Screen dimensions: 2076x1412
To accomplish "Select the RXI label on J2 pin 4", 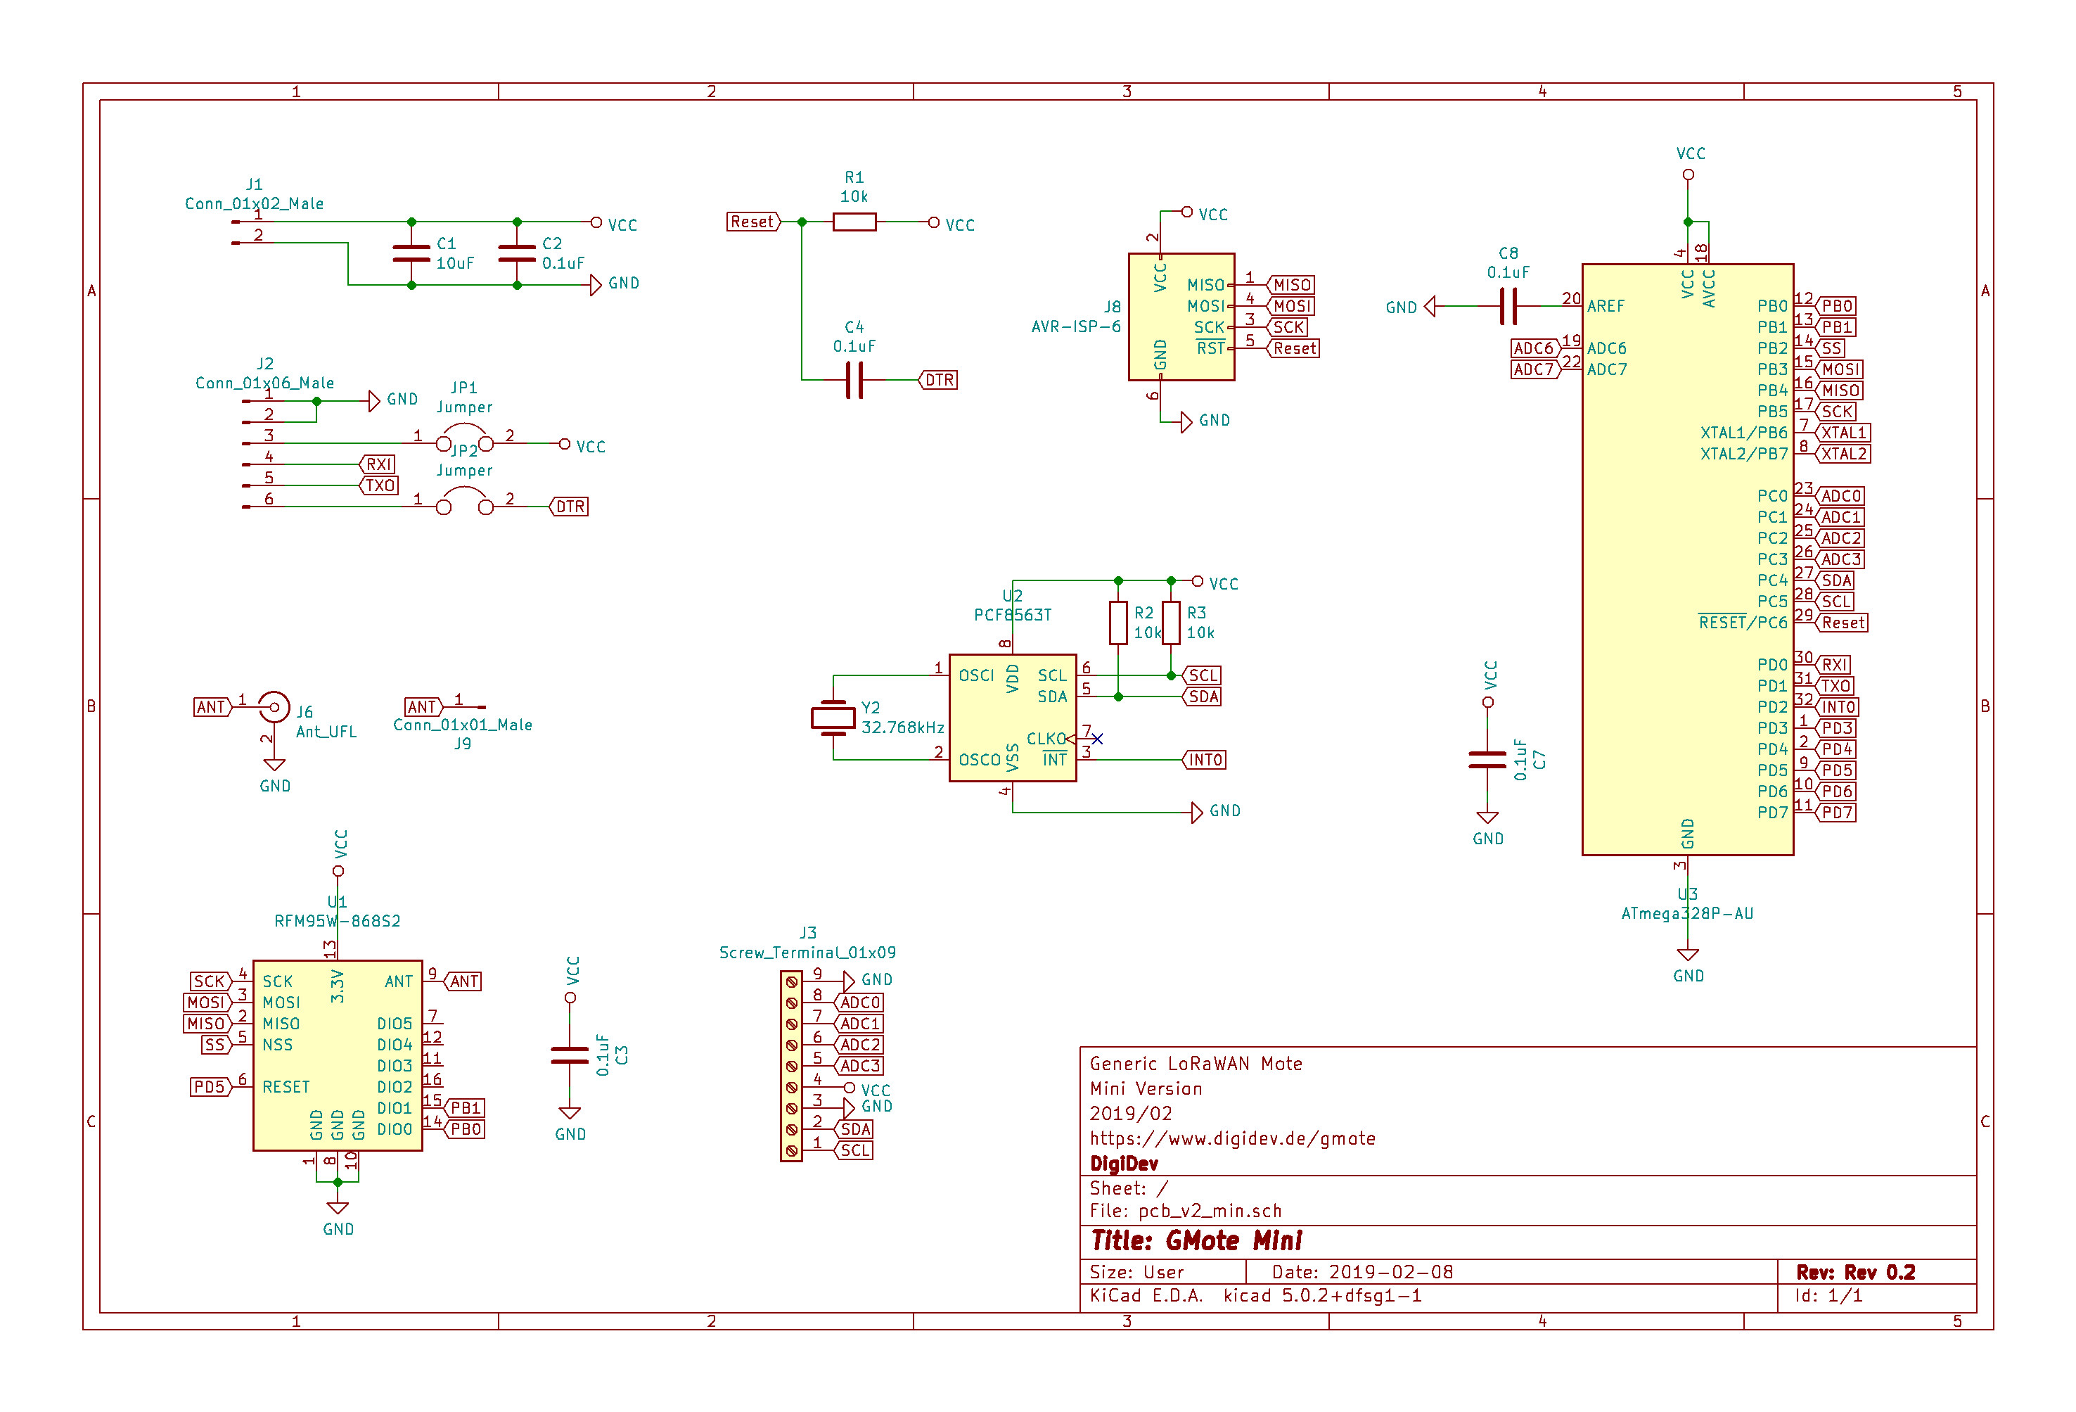I will tap(378, 465).
